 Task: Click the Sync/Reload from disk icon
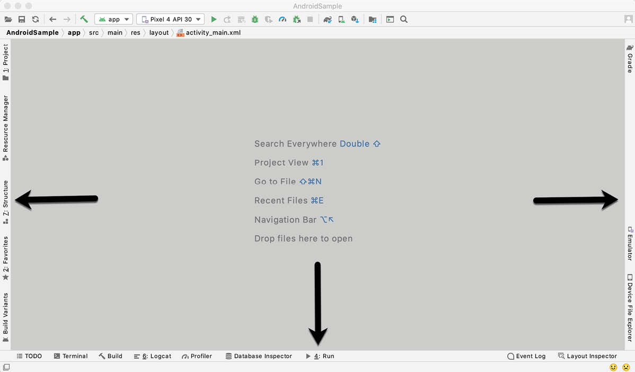point(36,20)
